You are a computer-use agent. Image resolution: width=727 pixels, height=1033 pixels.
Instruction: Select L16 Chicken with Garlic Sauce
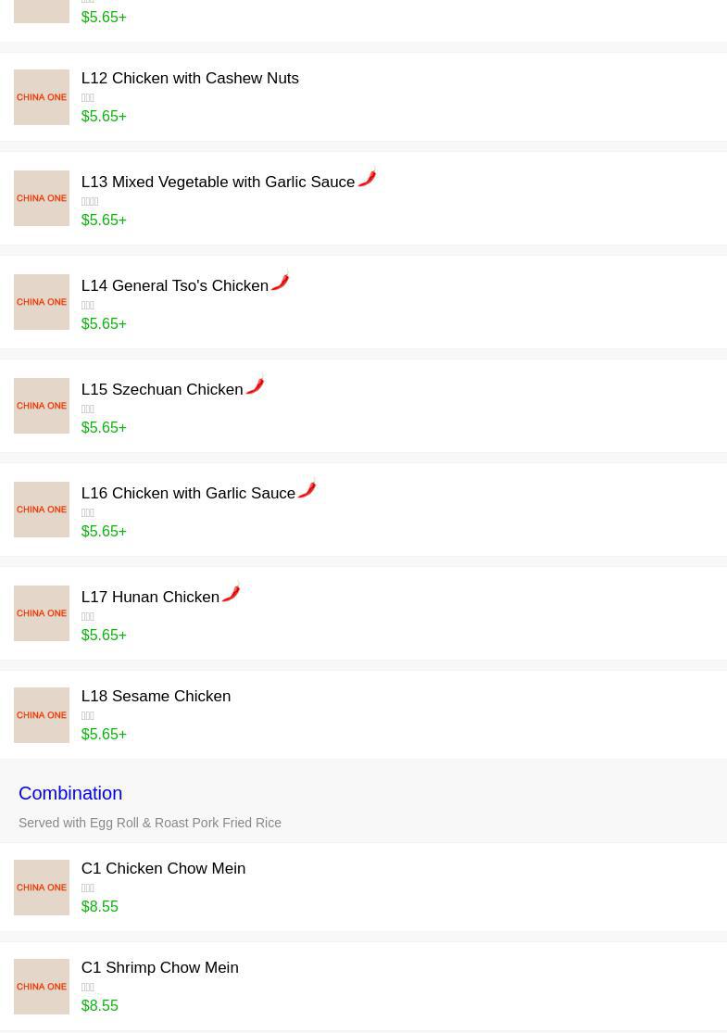(x=188, y=494)
